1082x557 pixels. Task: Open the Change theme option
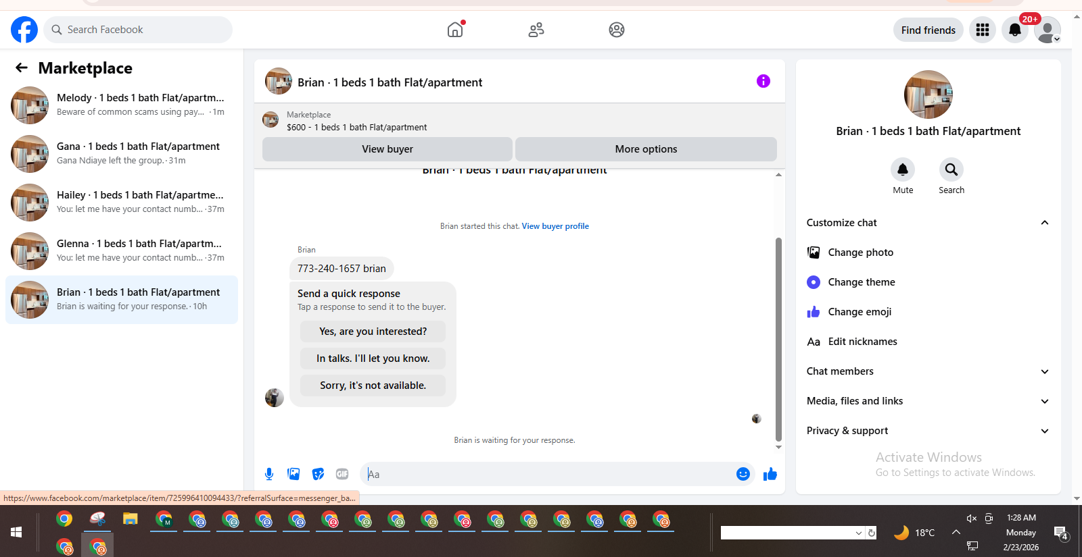click(x=928, y=282)
